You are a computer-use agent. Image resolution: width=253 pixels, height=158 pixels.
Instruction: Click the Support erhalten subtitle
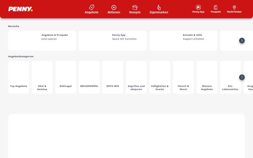click(194, 39)
